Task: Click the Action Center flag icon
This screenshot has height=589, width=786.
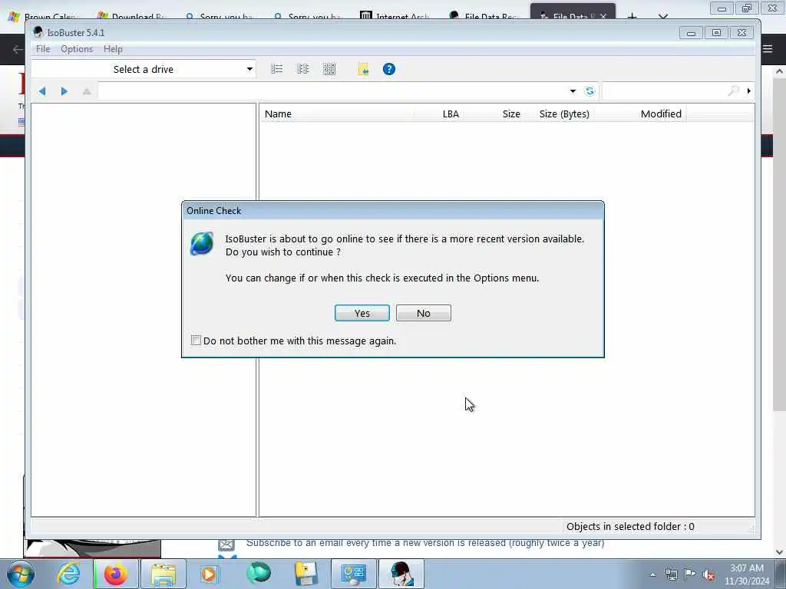Action: [690, 574]
